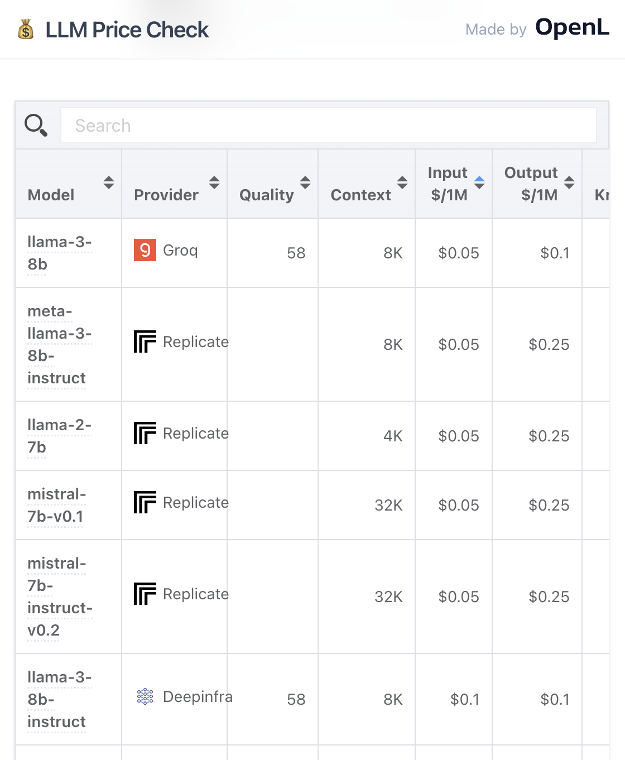Open the mistral-7b-instruct-v0.2 model link
625x760 pixels.
point(60,597)
